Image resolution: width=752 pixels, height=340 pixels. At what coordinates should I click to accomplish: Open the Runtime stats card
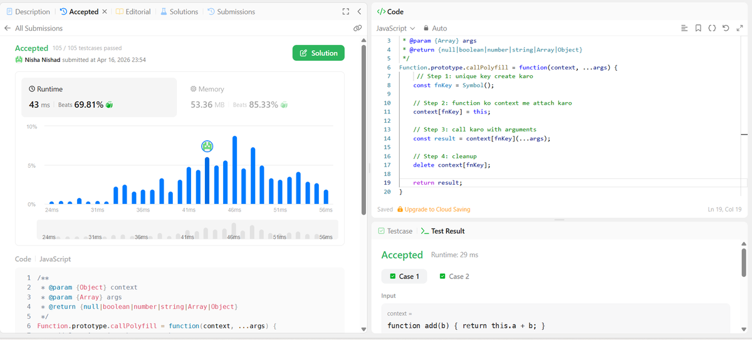tap(100, 98)
